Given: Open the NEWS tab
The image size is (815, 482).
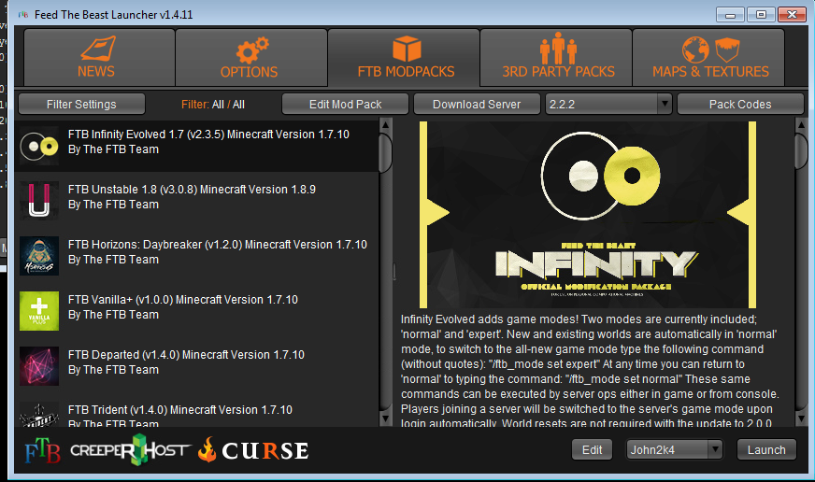Looking at the screenshot, I should [99, 57].
